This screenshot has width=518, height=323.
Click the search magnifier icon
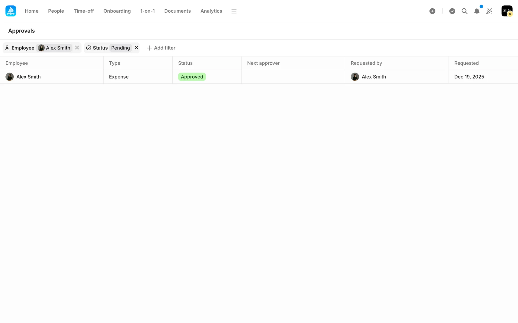[464, 11]
